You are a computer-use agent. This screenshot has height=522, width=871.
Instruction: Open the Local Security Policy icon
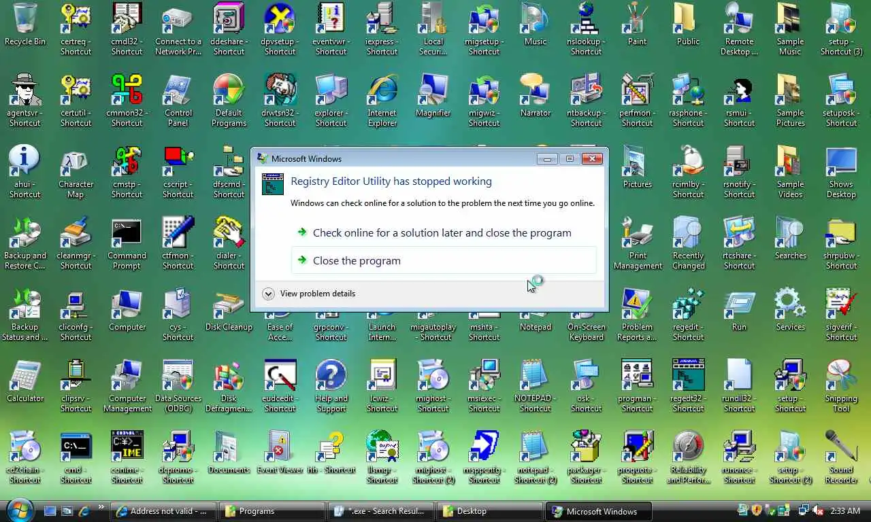(433, 29)
